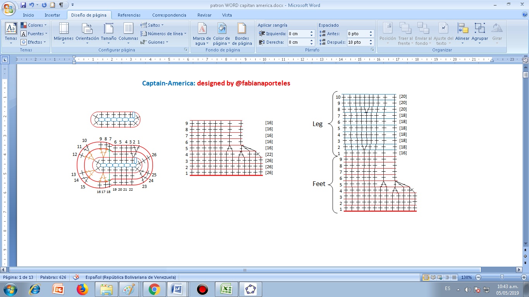Launch the Configurar página dialog
Image resolution: width=529 pixels, height=297 pixels.
click(x=185, y=50)
